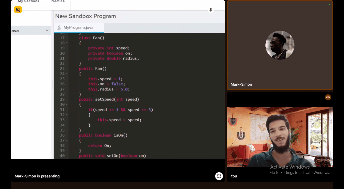Click Mark-Simon's profile avatar
This screenshot has height=189, width=344.
tap(280, 45)
